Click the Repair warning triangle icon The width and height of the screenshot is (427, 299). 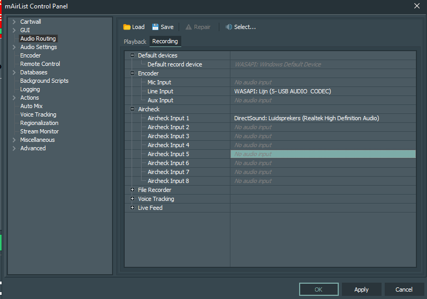tap(189, 27)
